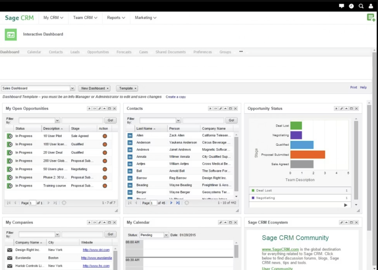
Task: Click the Help link
Action: coord(363,88)
